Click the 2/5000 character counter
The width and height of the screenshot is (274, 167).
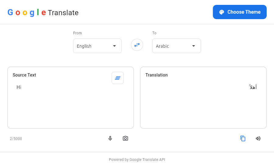tap(16, 139)
